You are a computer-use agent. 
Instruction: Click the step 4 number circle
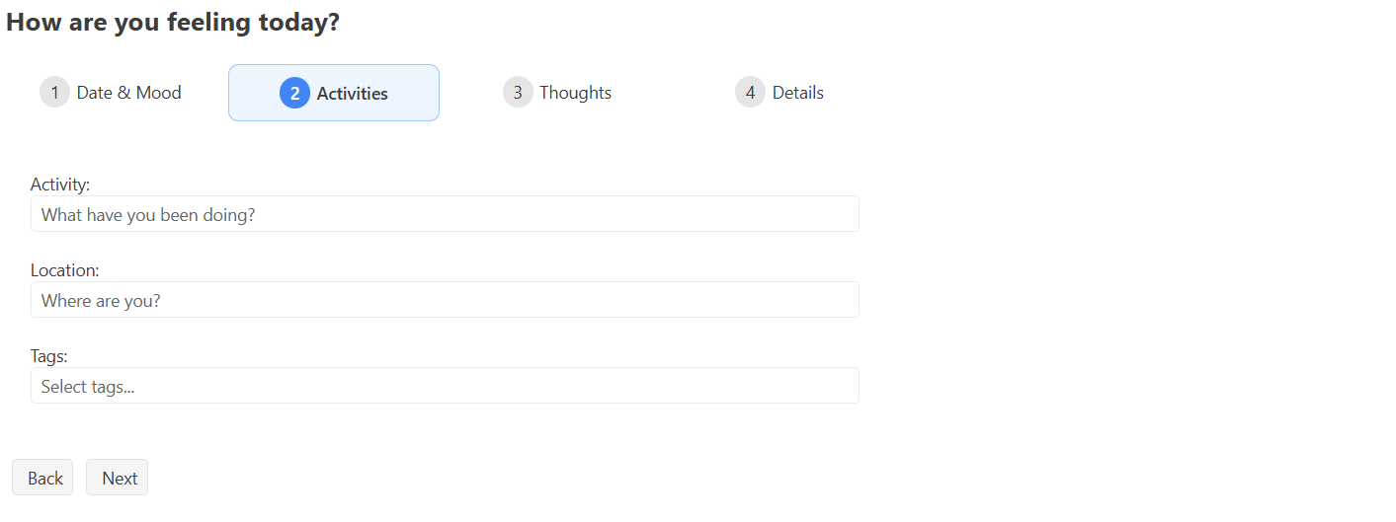click(x=750, y=93)
